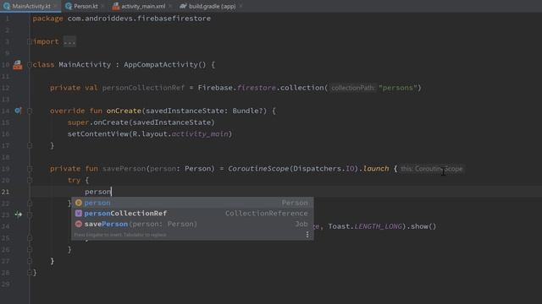Click the collapsed import ellipsis placeholder
Screen dimensions: 542x304
(69, 41)
